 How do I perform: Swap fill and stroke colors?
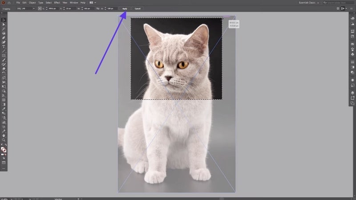(x=6, y=145)
